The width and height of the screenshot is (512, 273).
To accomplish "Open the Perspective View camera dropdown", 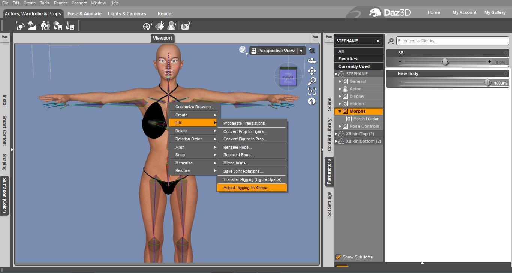I will point(301,51).
